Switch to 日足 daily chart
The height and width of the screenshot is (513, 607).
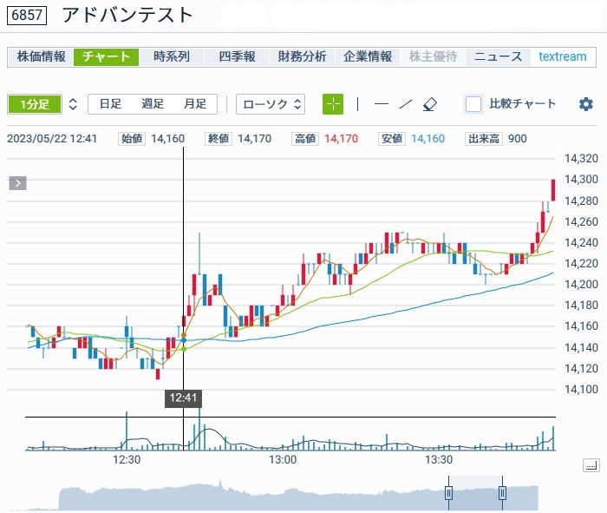(110, 104)
